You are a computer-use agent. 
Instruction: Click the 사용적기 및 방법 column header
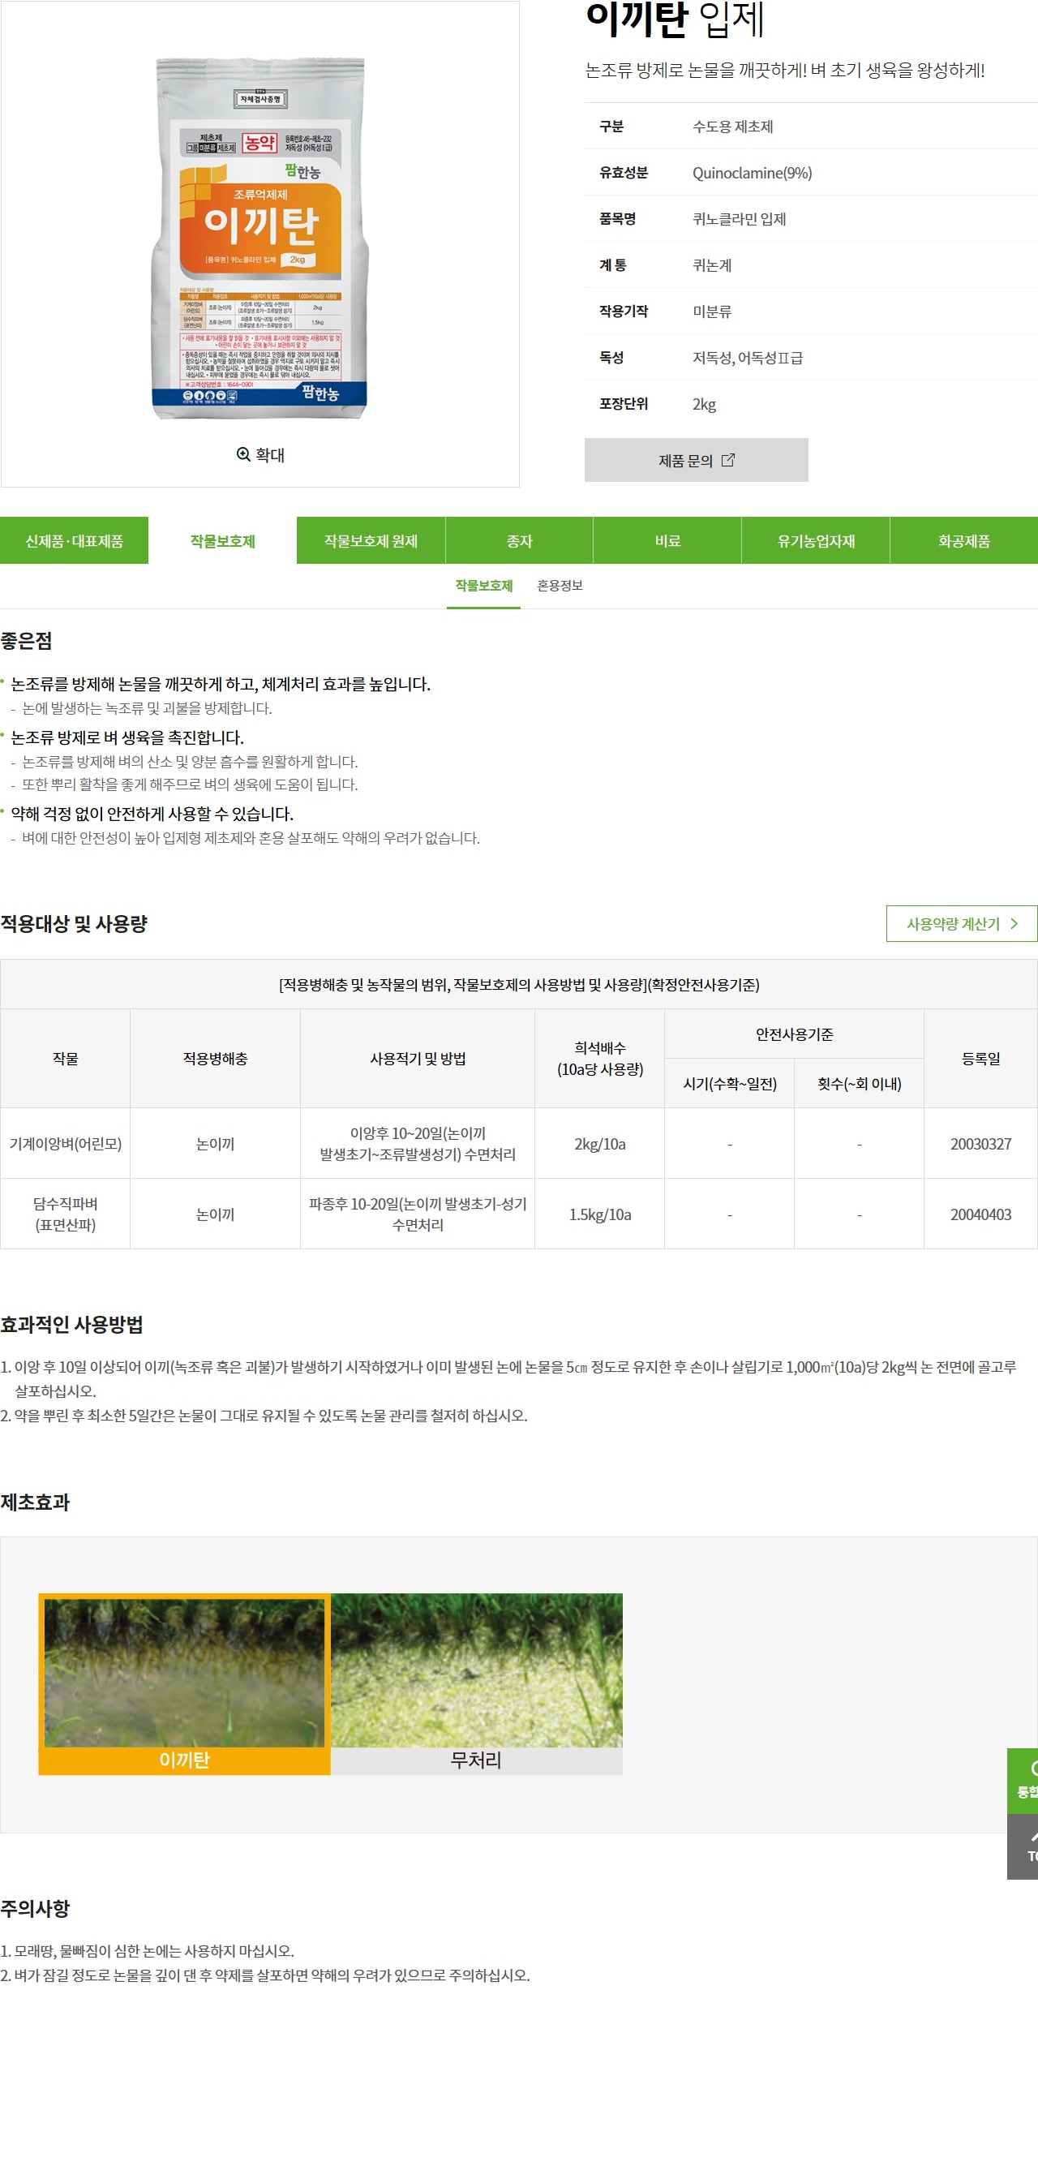(418, 1059)
